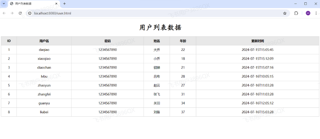Click the 用户名 column header
The height and width of the screenshot is (139, 320).
pyautogui.click(x=44, y=41)
